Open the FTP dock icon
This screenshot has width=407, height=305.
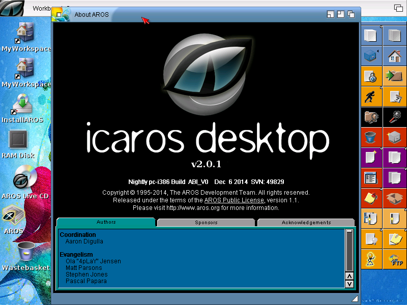[x=394, y=259]
